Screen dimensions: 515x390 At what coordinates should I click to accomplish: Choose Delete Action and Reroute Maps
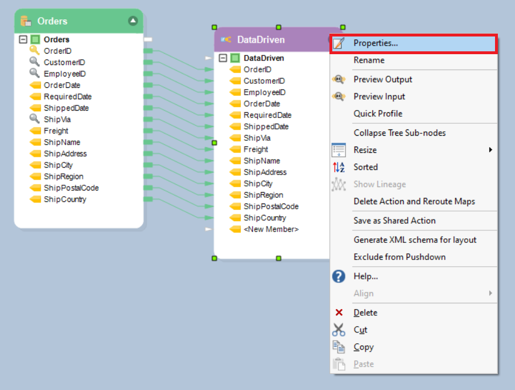point(414,201)
